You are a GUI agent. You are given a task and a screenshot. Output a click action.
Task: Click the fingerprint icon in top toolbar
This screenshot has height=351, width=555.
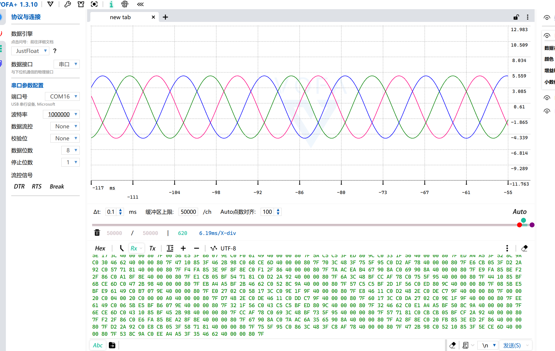pyautogui.click(x=125, y=4)
